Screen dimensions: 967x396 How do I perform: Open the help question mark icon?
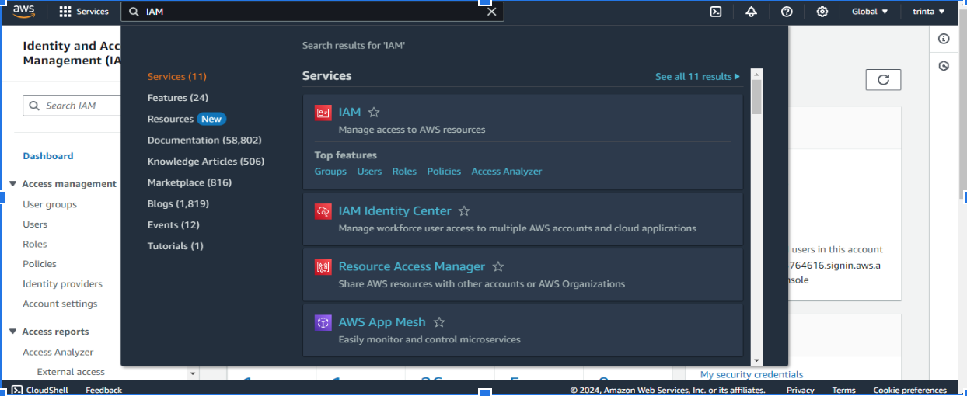coord(787,12)
